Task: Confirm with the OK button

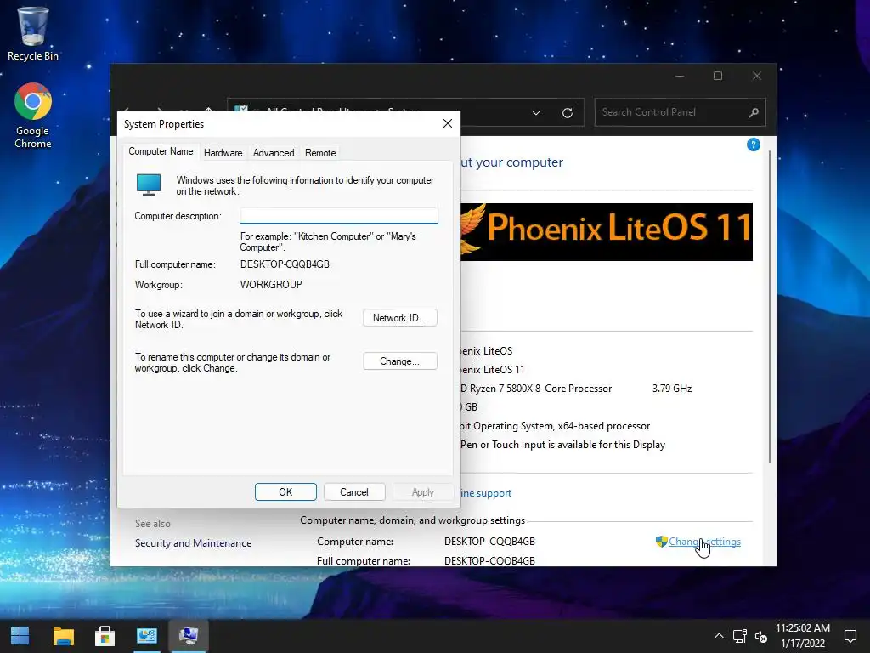Action: click(285, 492)
